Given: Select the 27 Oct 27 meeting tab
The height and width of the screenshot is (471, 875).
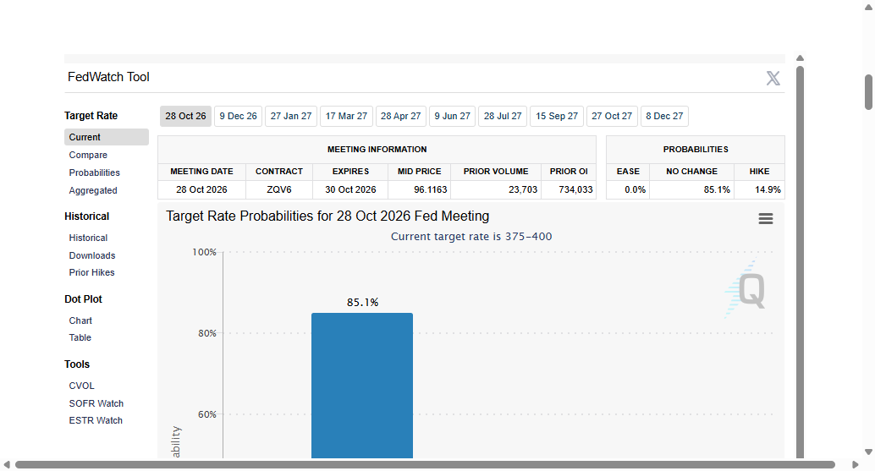Looking at the screenshot, I should click(612, 116).
